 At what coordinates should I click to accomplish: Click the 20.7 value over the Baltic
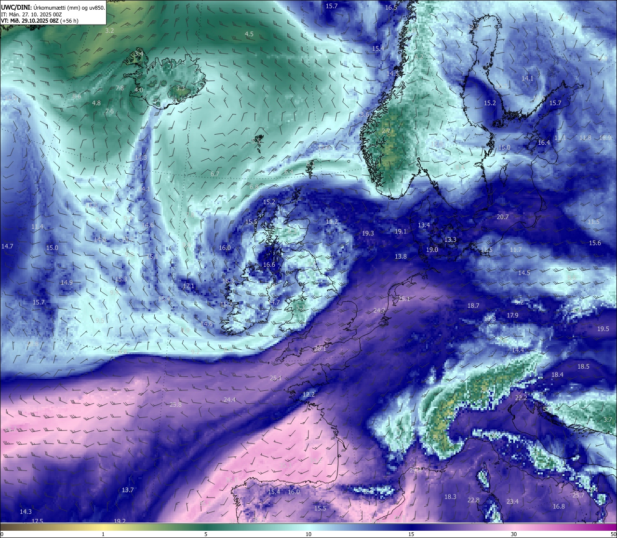[x=502, y=217]
